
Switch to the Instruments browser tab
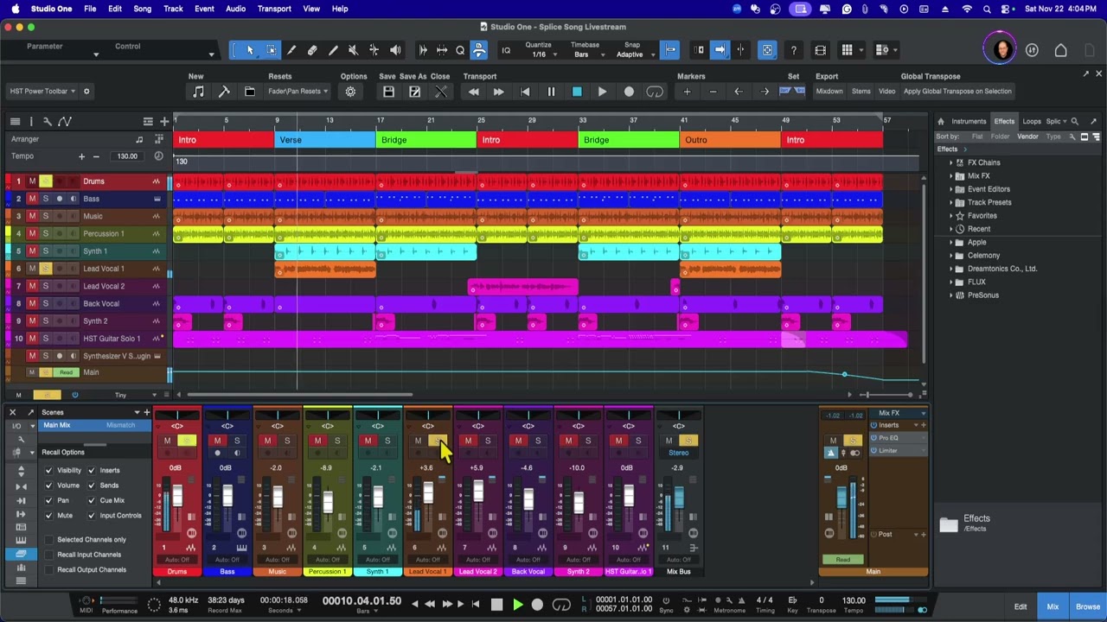click(969, 122)
